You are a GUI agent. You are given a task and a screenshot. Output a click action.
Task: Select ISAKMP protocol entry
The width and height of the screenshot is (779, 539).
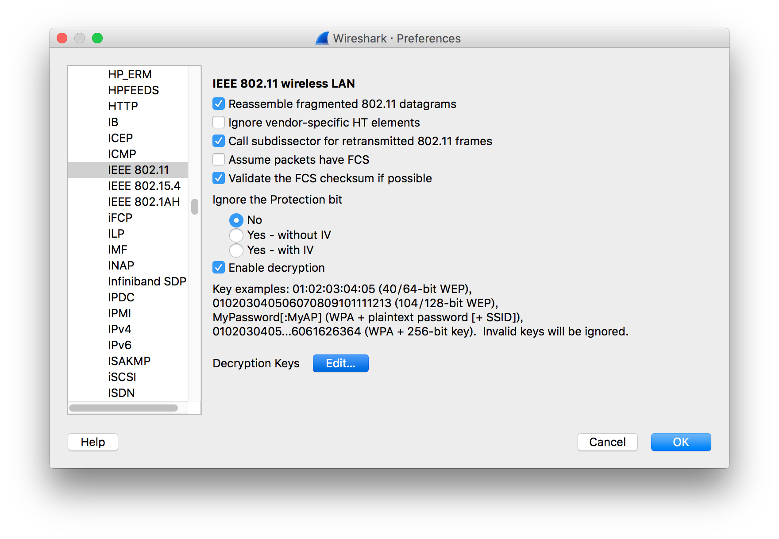point(128,361)
